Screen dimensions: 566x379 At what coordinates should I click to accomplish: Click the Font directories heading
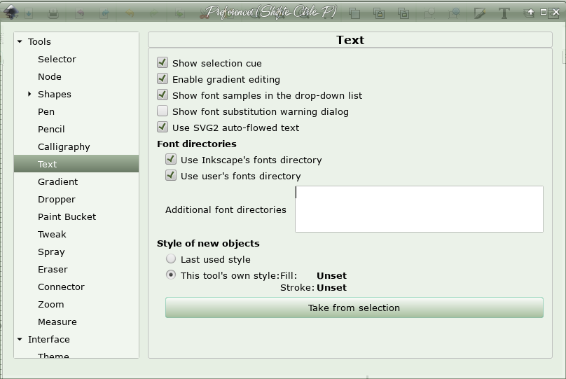click(x=197, y=144)
